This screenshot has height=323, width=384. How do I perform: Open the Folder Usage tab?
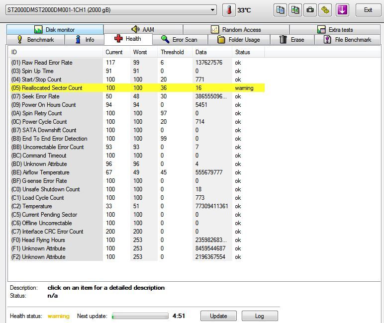(x=238, y=40)
